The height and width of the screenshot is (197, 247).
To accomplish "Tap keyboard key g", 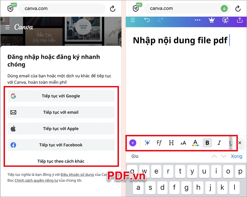I will click(x=186, y=188).
